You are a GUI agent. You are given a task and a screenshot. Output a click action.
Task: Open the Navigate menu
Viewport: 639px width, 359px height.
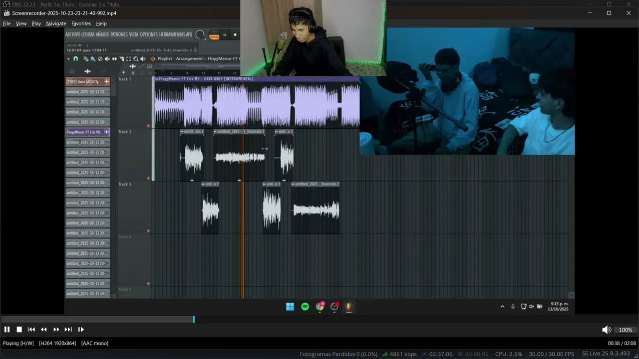[56, 23]
